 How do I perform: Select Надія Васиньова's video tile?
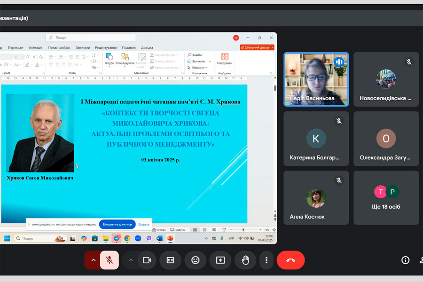[316, 79]
